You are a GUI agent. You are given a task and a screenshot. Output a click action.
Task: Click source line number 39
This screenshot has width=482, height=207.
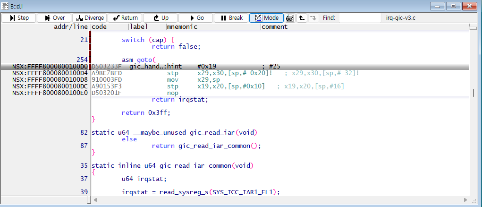click(84, 192)
